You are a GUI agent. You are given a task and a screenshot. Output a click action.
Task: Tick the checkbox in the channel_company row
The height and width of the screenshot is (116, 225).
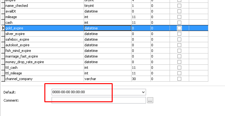(x=179, y=79)
